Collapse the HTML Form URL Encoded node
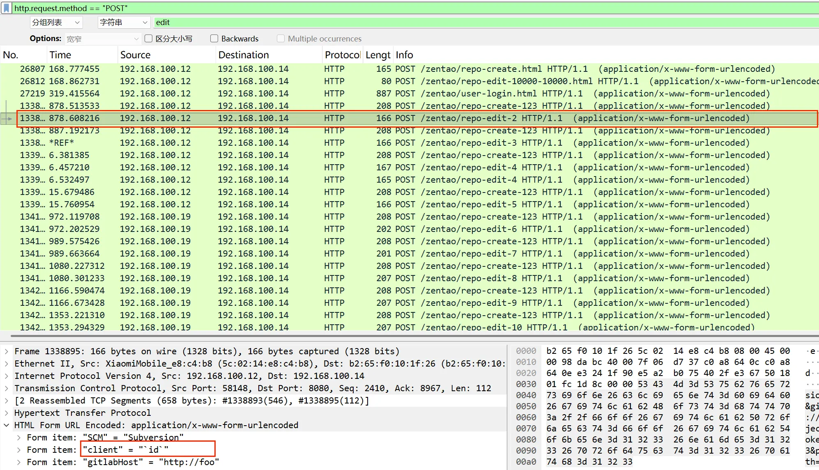The height and width of the screenshot is (470, 819). [x=7, y=425]
